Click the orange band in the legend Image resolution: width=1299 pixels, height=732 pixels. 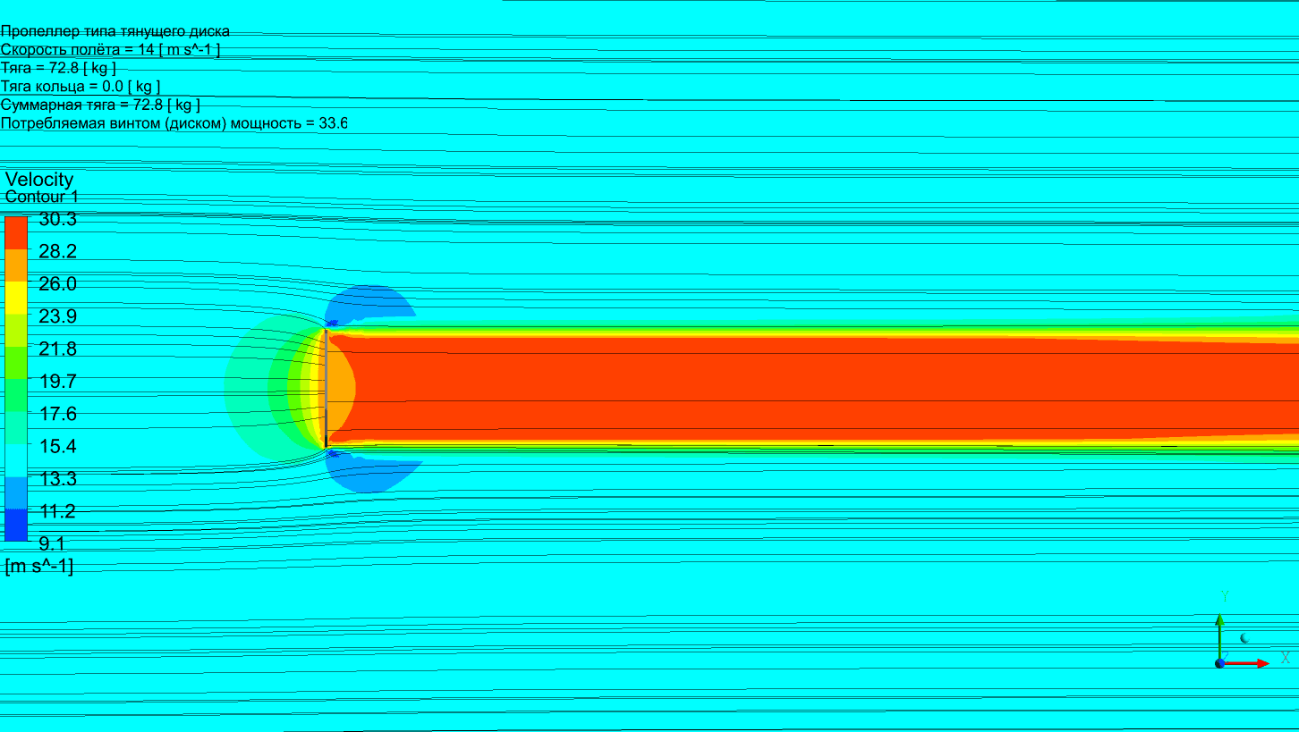[16, 265]
